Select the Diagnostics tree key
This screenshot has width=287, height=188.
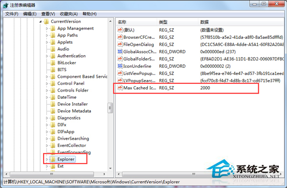69,118
